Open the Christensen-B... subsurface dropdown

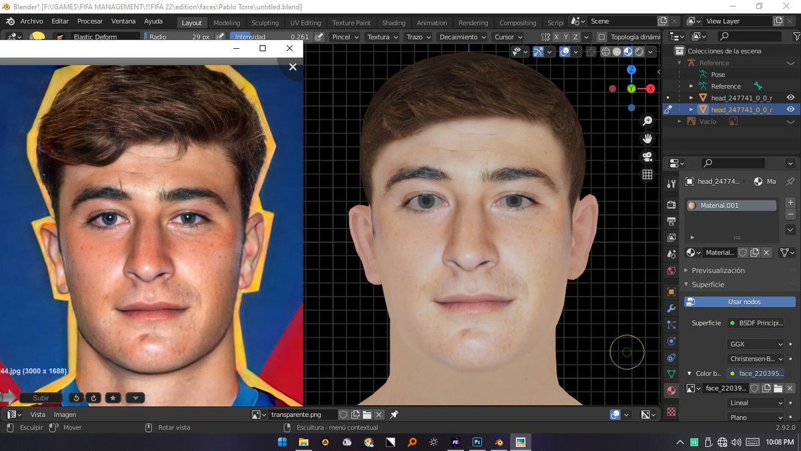tap(756, 359)
